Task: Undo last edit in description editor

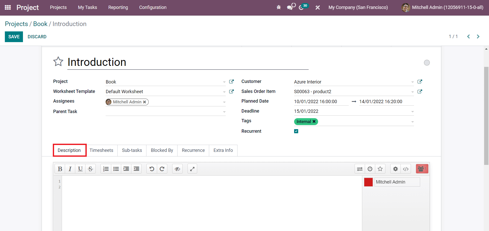Action: [x=152, y=169]
